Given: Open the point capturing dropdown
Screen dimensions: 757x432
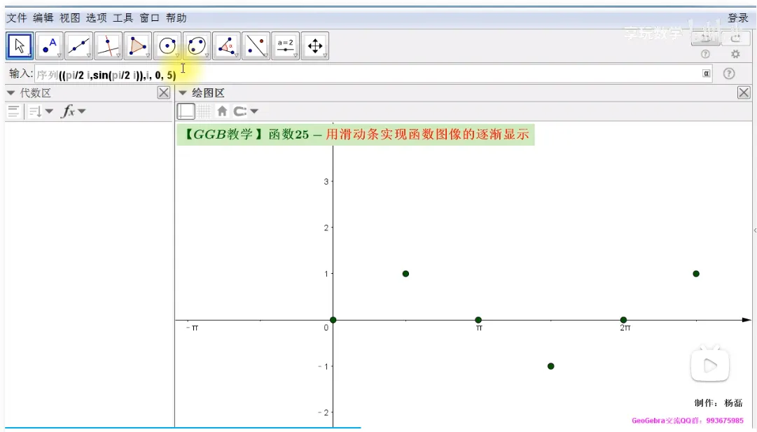Looking at the screenshot, I should pos(246,111).
